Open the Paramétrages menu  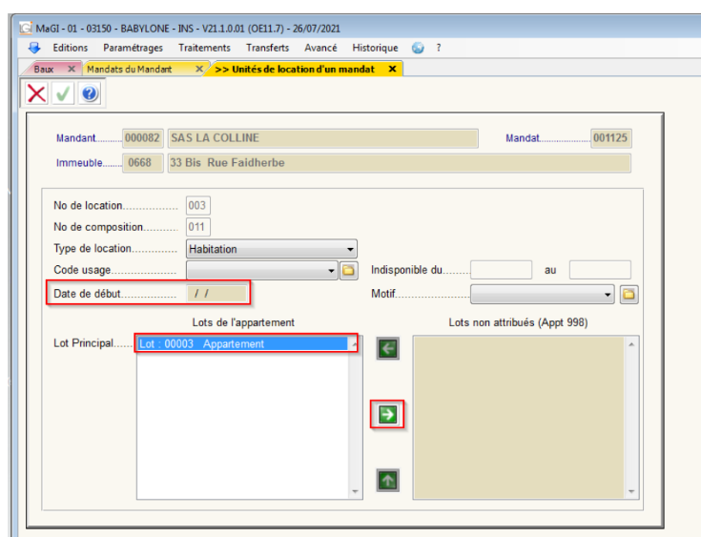click(x=133, y=48)
